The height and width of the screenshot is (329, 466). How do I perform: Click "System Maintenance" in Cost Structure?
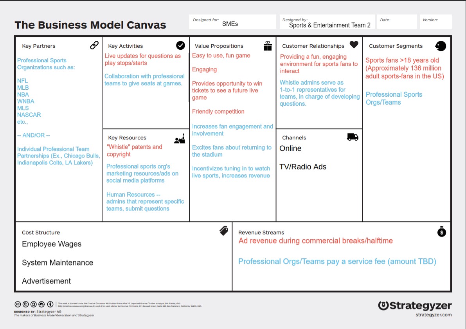pos(58,262)
